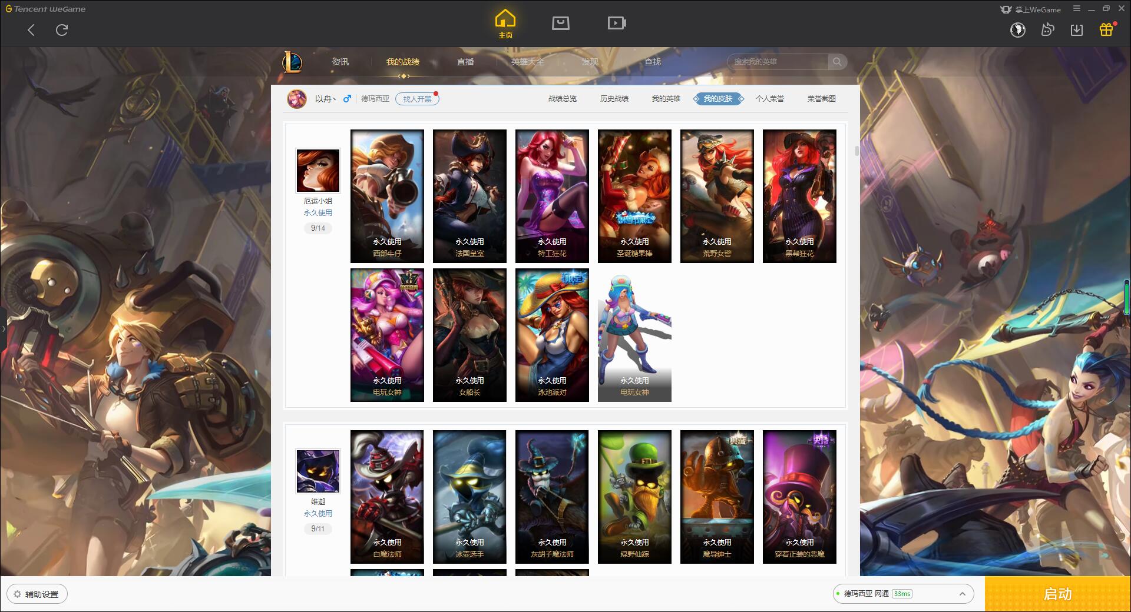The image size is (1131, 612).
Task: Open the 泳池派对 skin card
Action: pos(552,335)
